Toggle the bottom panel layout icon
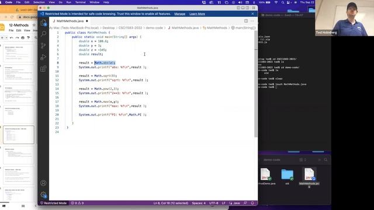374x210 pixels. pos(243,8)
